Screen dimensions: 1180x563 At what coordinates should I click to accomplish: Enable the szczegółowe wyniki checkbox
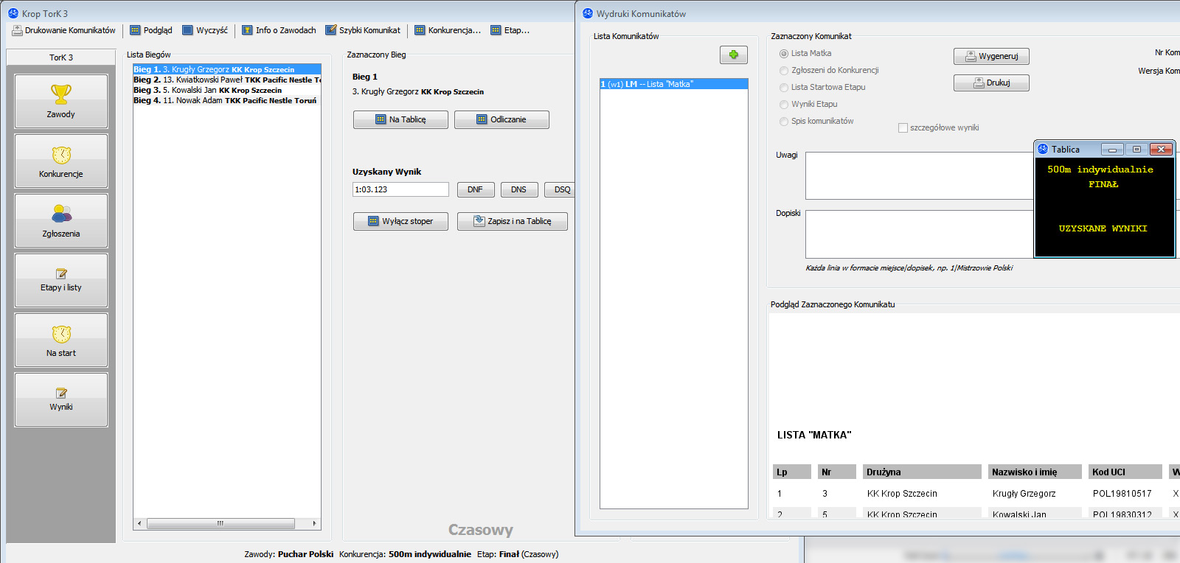coord(903,128)
